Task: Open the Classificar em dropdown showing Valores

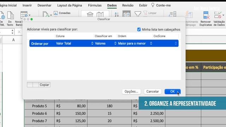Action: point(106,43)
